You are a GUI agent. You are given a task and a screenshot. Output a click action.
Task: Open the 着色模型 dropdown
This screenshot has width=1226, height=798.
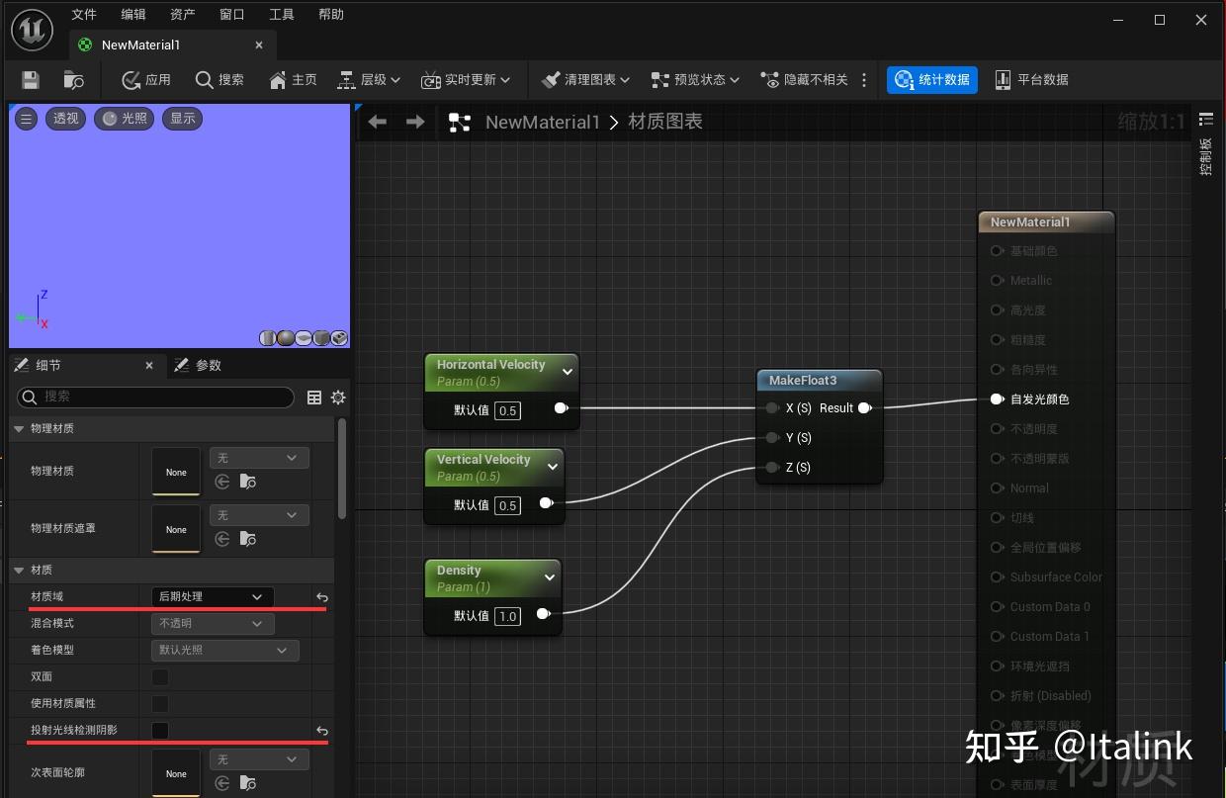[224, 650]
